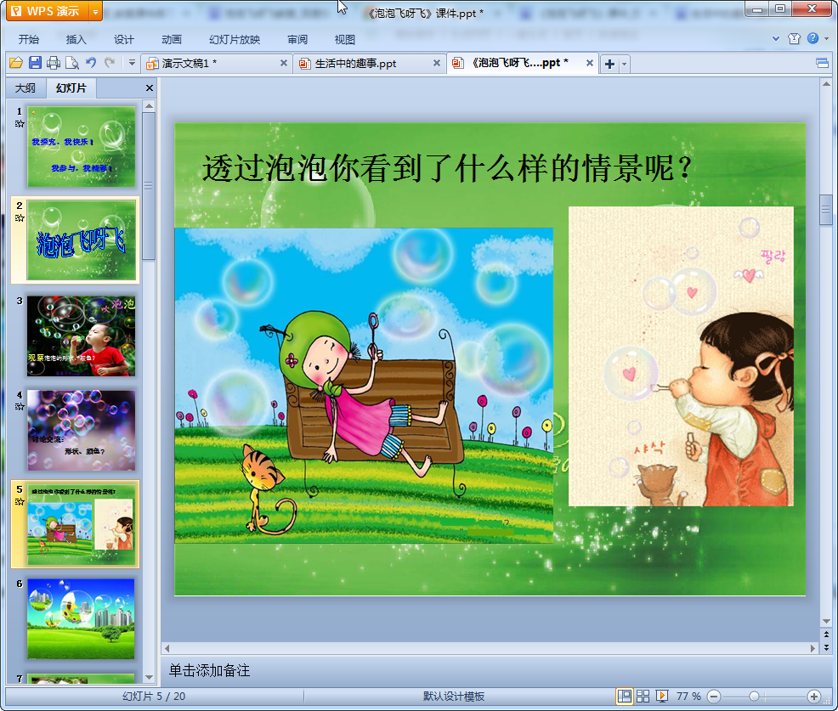Select slide 4 thumbnail with purple bubbles
Viewport: 838px width, 711px height.
[82, 430]
